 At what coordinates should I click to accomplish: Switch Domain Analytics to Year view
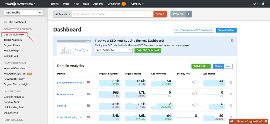[x=228, y=66]
